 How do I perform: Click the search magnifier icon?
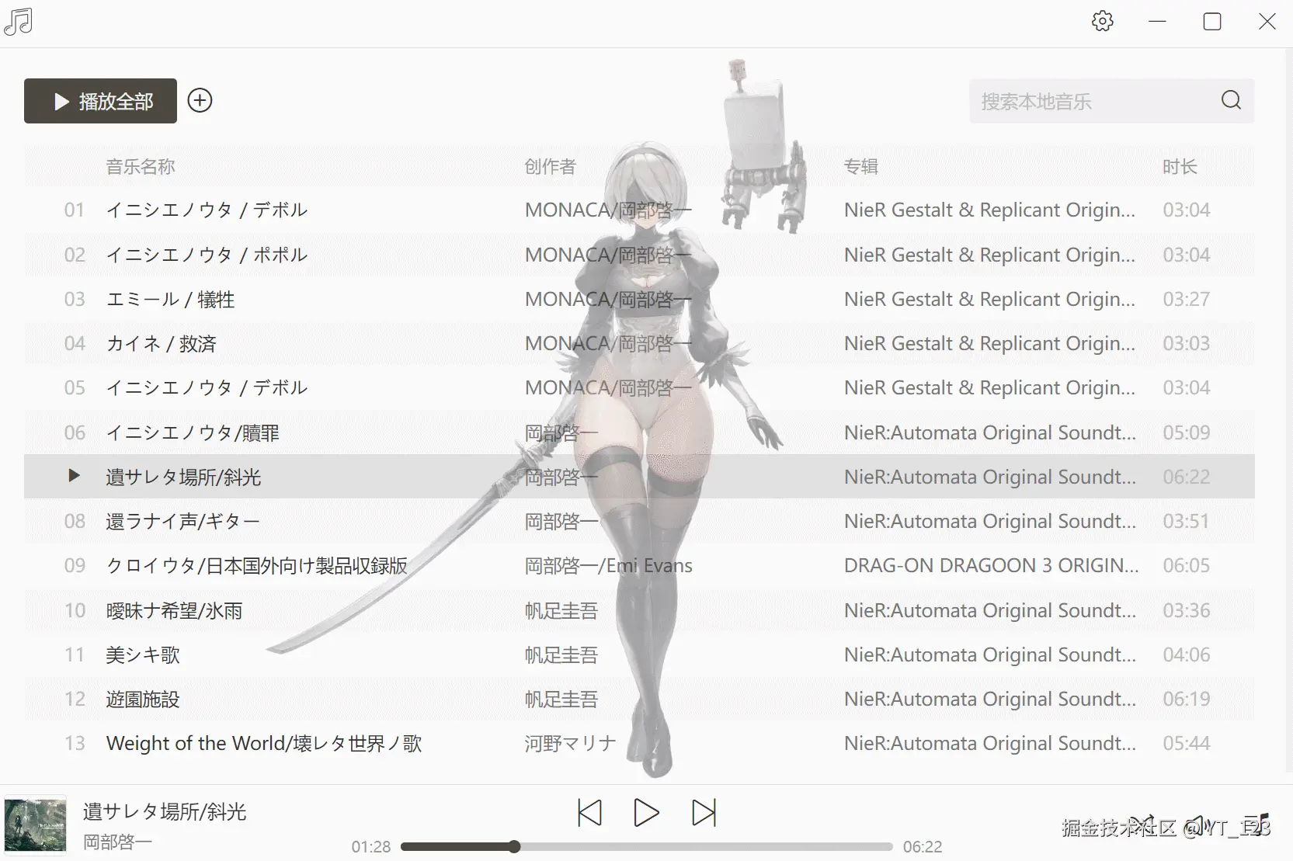tap(1230, 99)
